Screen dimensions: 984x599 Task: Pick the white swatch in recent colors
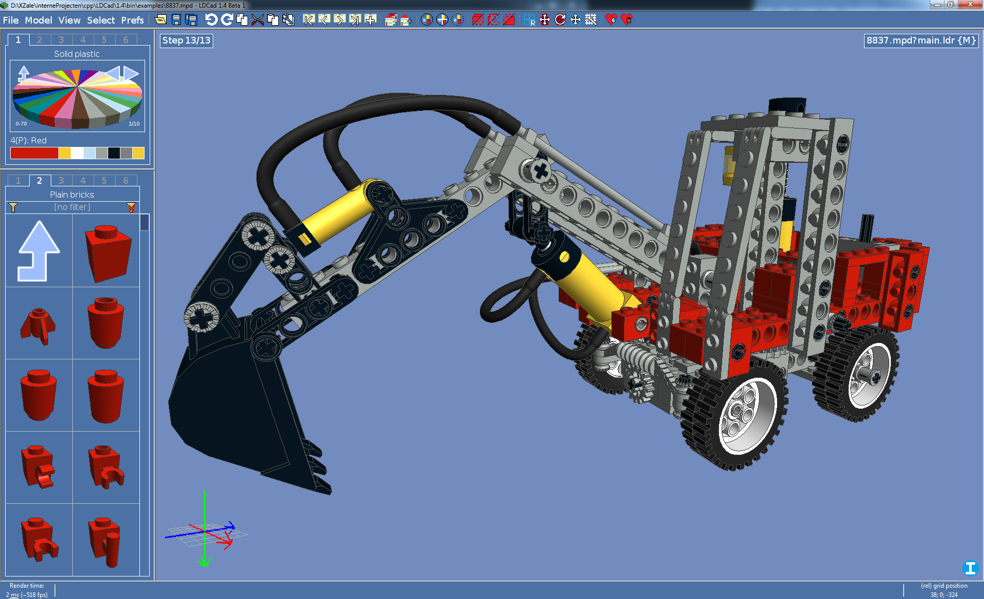tap(77, 153)
